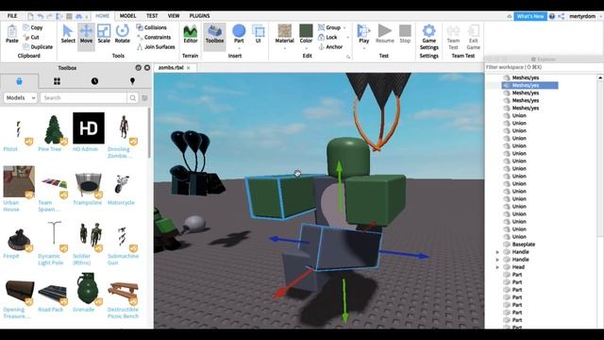The image size is (604, 340).
Task: Close the zombs.rbxl tab
Action: point(189,68)
